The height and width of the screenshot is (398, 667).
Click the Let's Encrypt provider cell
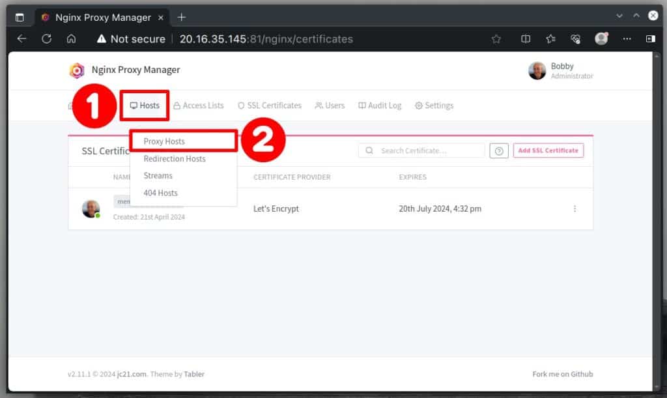click(276, 209)
